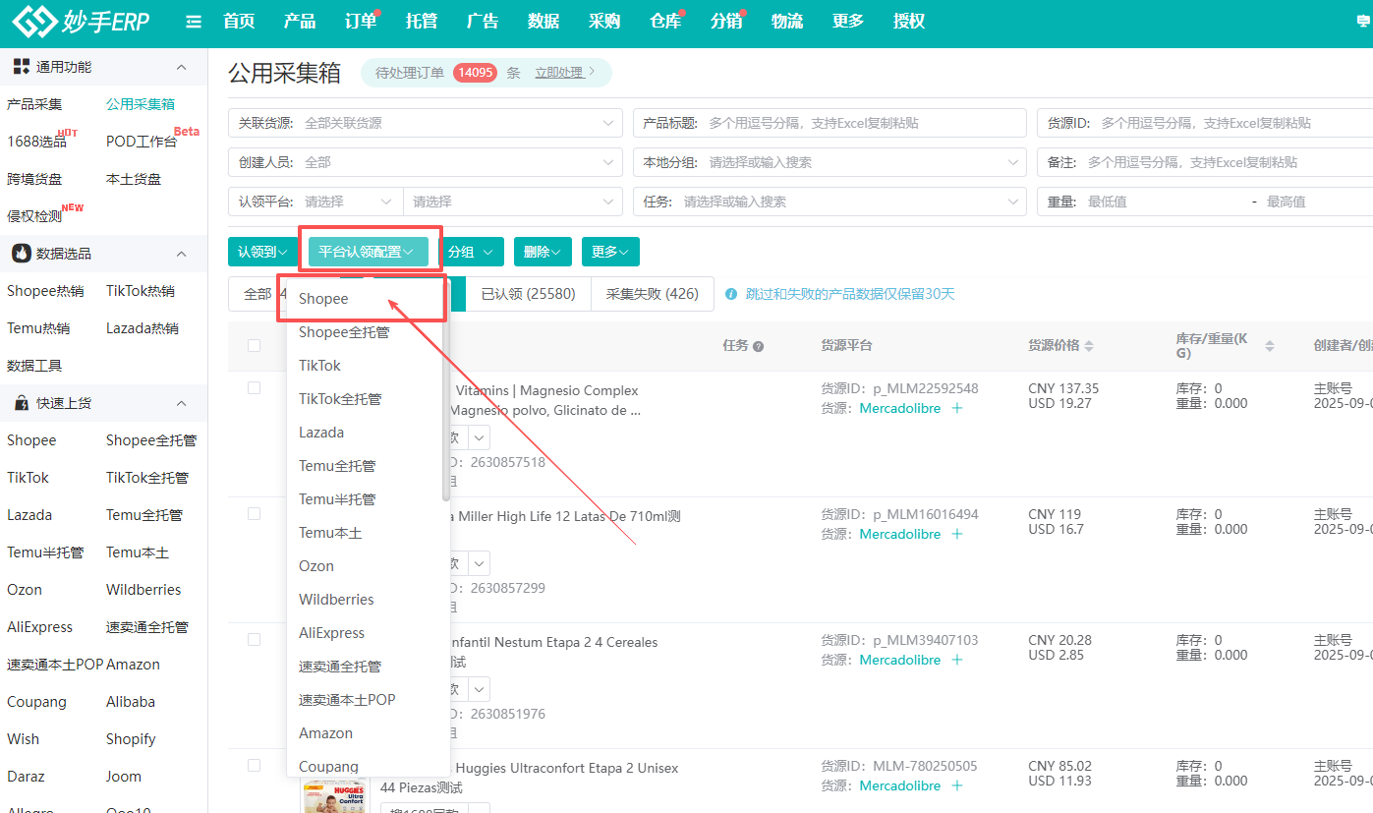Viewport: 1373px width, 813px height.
Task: Select TikTok全托管 in platform dropdown list
Action: 365,399
